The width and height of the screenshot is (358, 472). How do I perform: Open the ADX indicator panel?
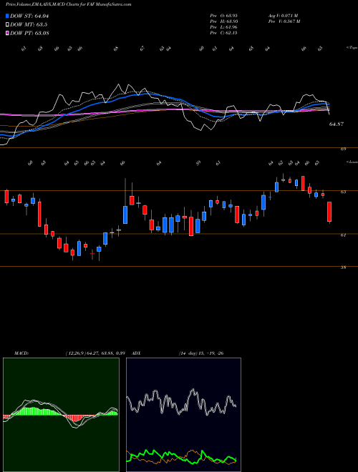pyautogui.click(x=183, y=415)
